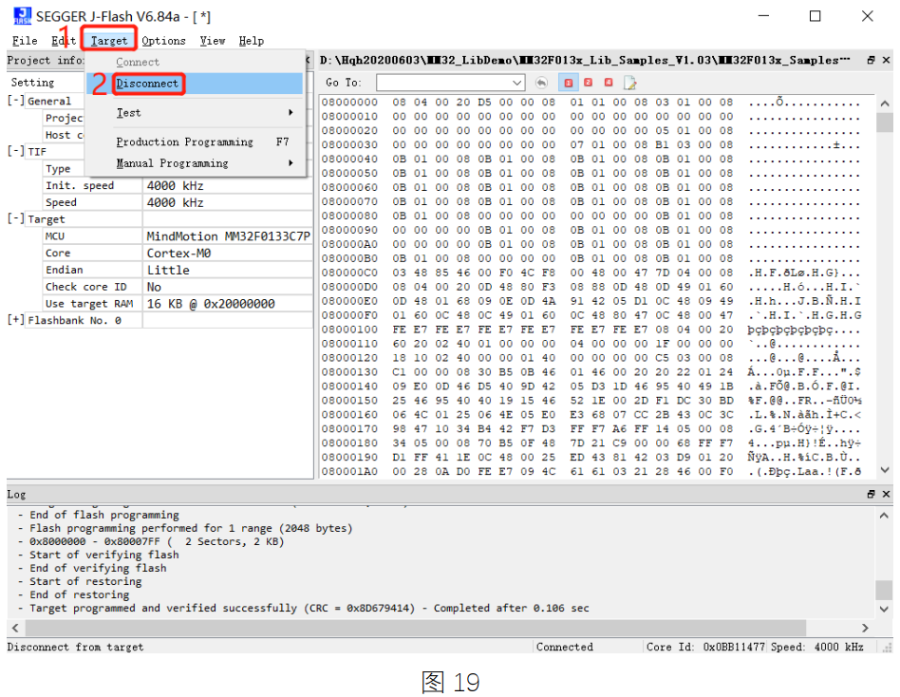The width and height of the screenshot is (900, 697).
Task: Click the edit data file icon
Action: click(630, 83)
